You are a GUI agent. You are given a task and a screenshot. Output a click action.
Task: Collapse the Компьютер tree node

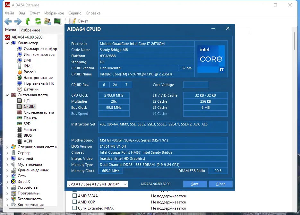(x=7, y=43)
